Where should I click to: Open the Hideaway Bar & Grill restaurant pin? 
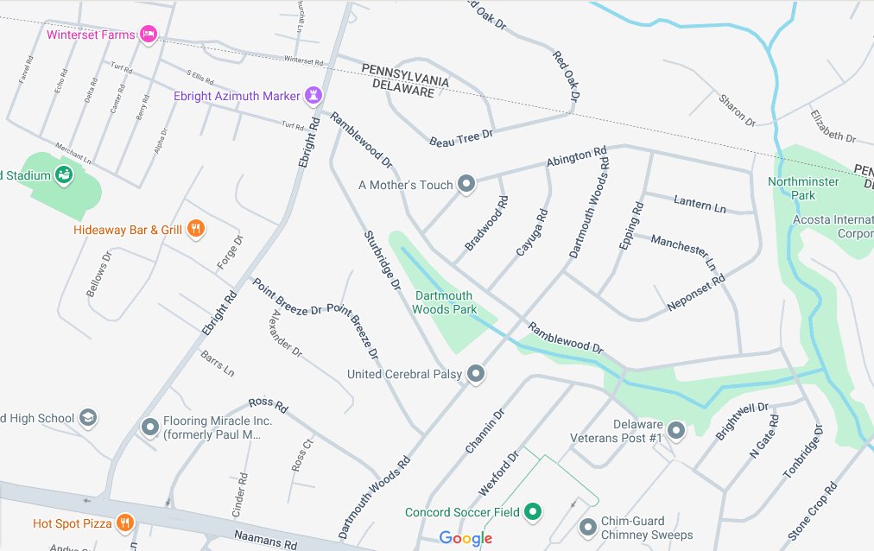[196, 229]
